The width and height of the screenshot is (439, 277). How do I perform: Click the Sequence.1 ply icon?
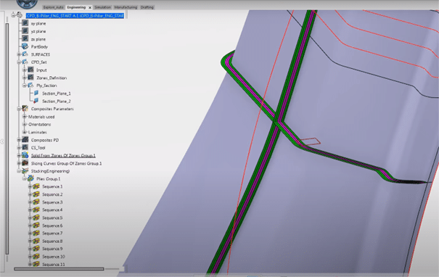click(x=36, y=186)
